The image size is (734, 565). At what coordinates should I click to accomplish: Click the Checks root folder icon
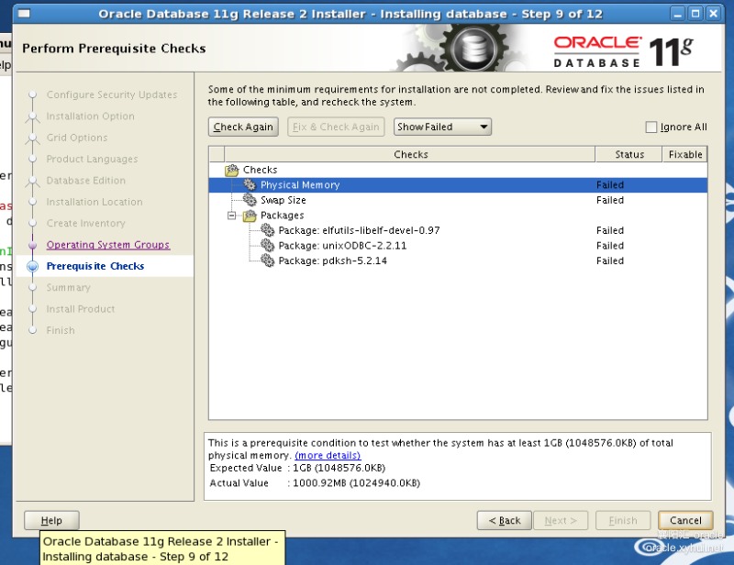pos(232,170)
